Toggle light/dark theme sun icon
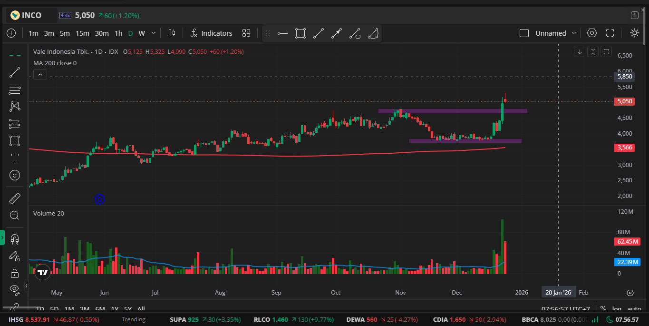The image size is (649, 326). point(634,33)
